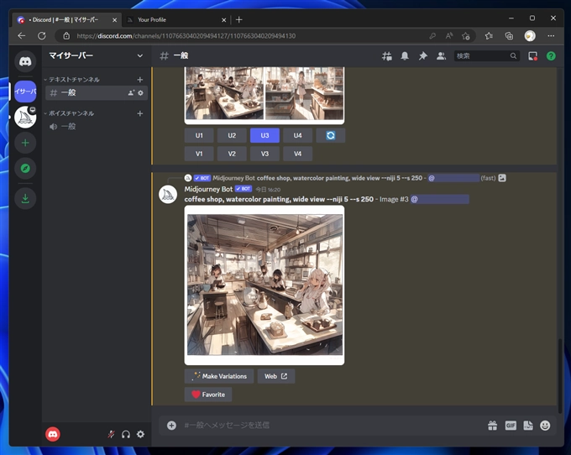
Task: Switch to the Your Profile browser tab
Action: [x=176, y=19]
